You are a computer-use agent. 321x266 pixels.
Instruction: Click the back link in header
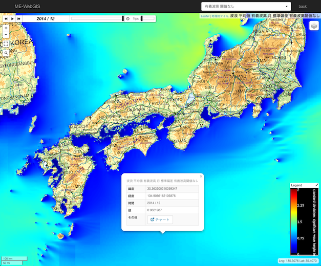tap(303, 7)
